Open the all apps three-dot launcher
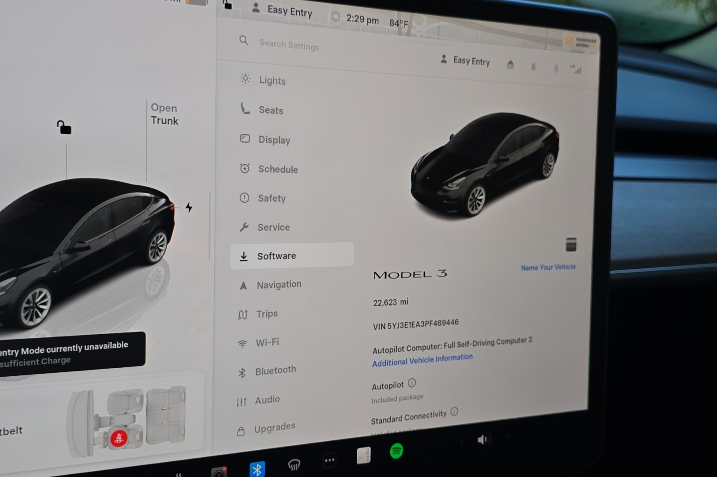The height and width of the screenshot is (477, 717). (x=329, y=460)
